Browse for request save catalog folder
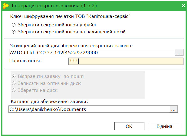The image size is (188, 137). (x=173, y=109)
